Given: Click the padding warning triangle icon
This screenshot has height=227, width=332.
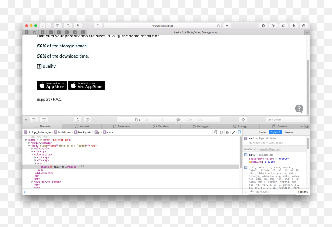Looking at the screenshot, I should [x=250, y=162].
